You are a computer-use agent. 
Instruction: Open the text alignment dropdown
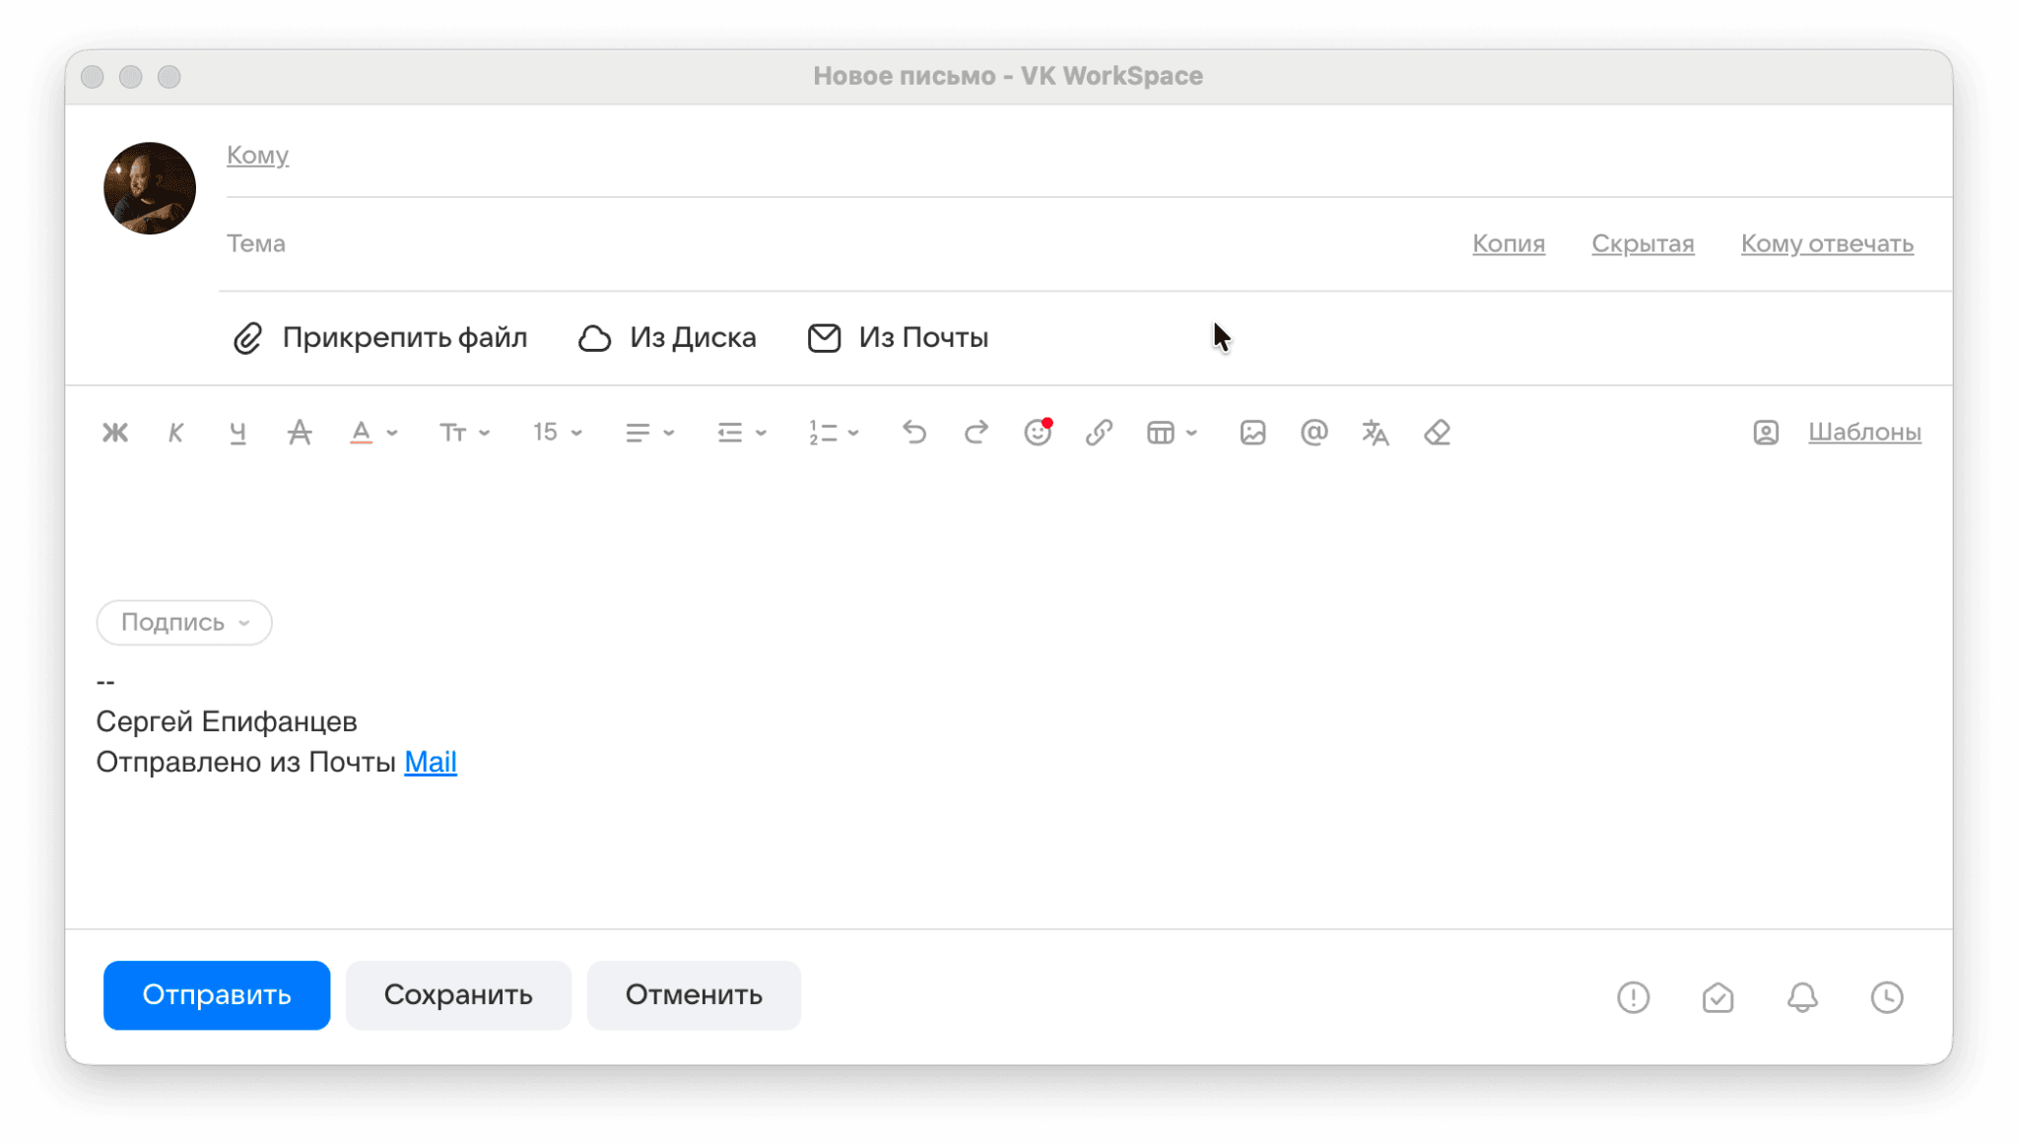click(649, 433)
